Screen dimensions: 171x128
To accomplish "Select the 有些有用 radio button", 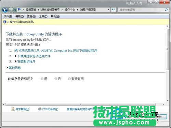I will pyautogui.click(x=69, y=79).
